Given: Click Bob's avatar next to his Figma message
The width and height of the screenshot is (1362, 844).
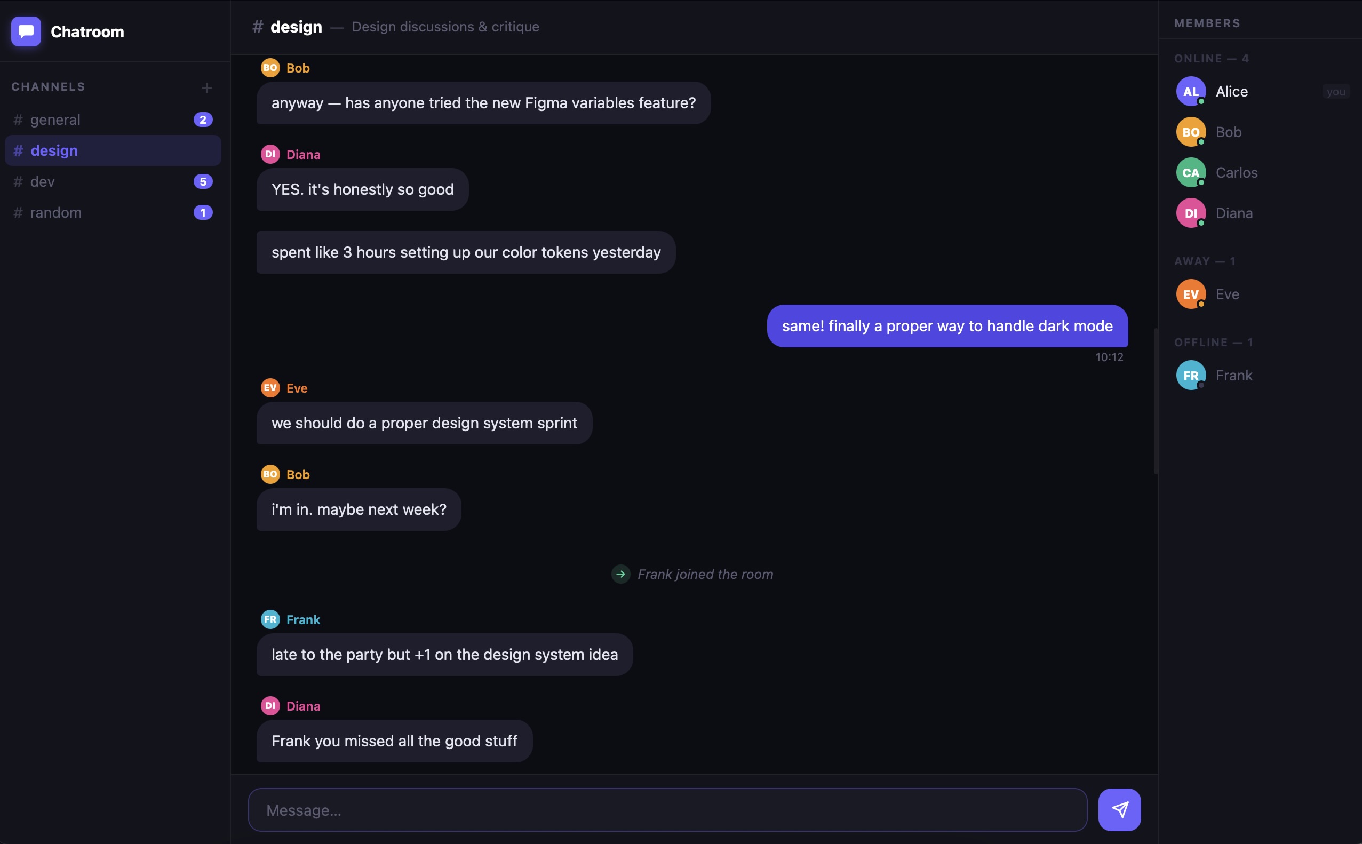Looking at the screenshot, I should coord(270,68).
